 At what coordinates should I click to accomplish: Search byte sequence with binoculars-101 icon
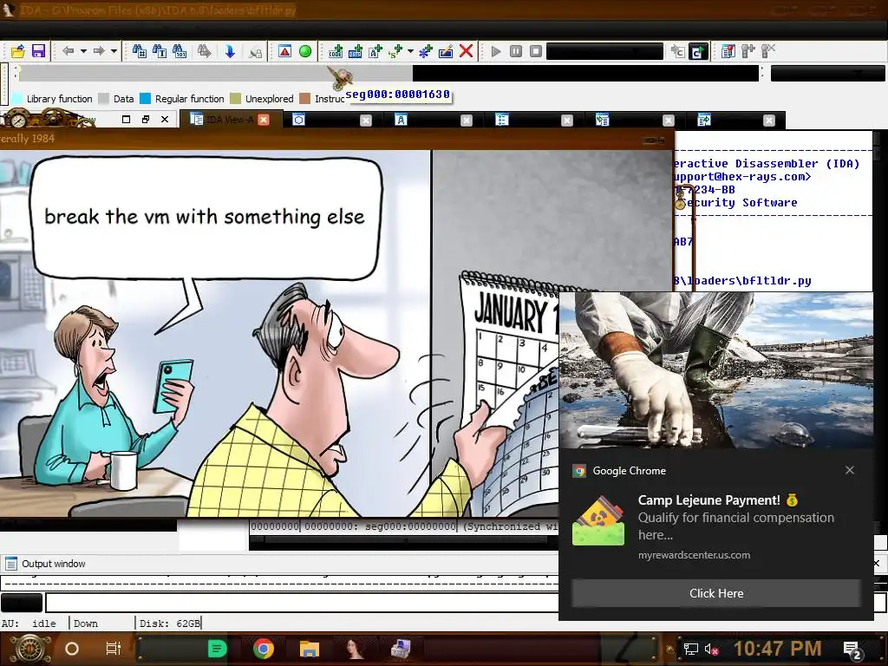click(180, 51)
